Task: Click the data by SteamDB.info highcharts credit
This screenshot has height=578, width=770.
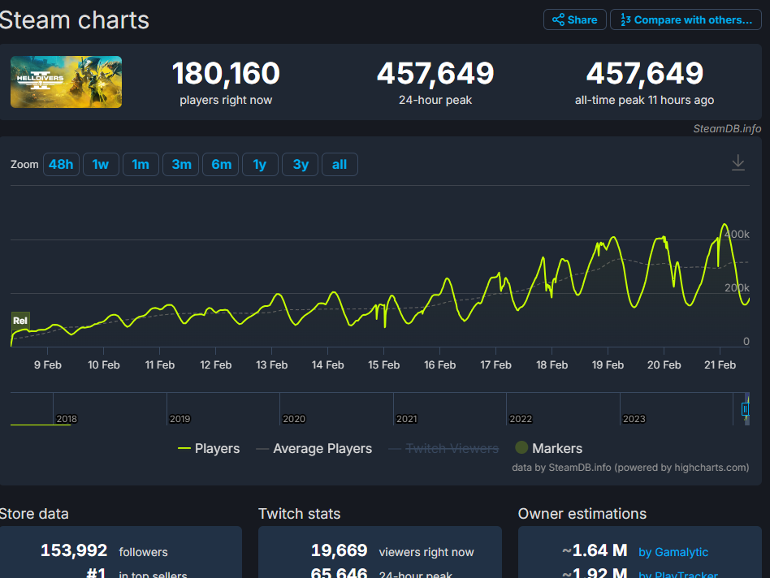Action: pos(630,468)
